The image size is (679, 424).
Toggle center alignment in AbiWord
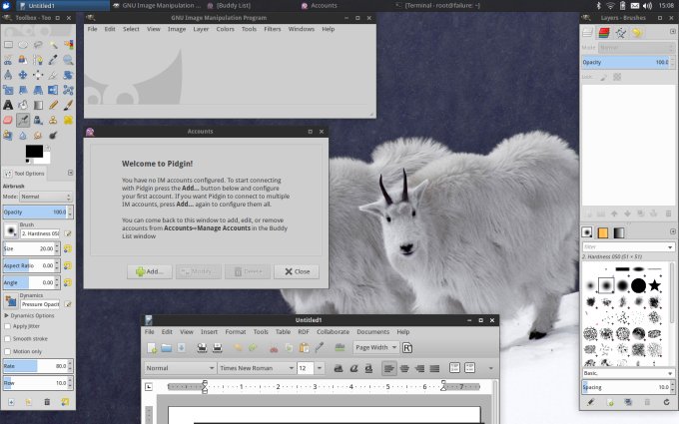[x=404, y=368]
